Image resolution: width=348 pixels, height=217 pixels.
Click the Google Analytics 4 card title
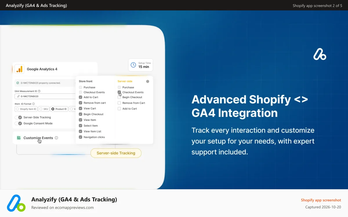[x=42, y=69]
